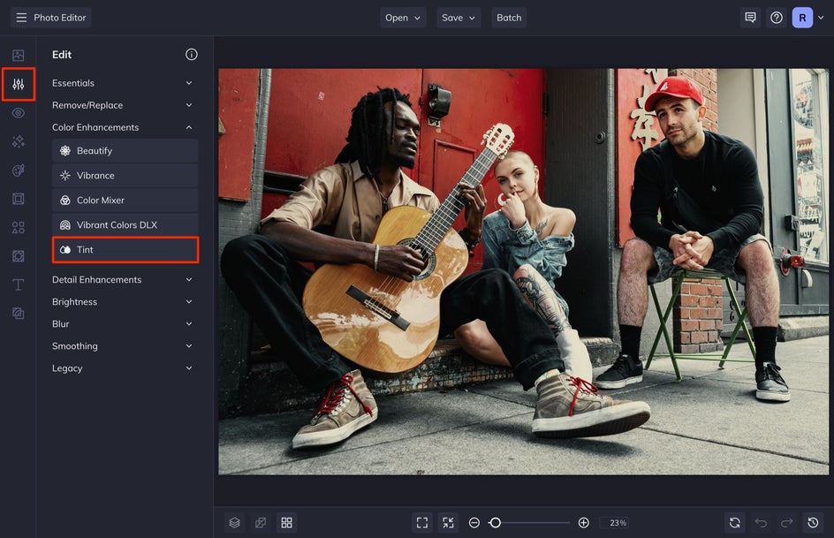Open the Open dropdown menu
834x538 pixels.
[403, 18]
